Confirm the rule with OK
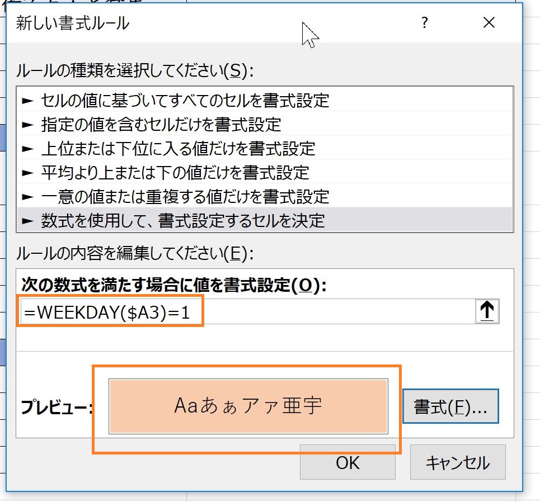Image resolution: width=540 pixels, height=502 pixels. pos(347,462)
